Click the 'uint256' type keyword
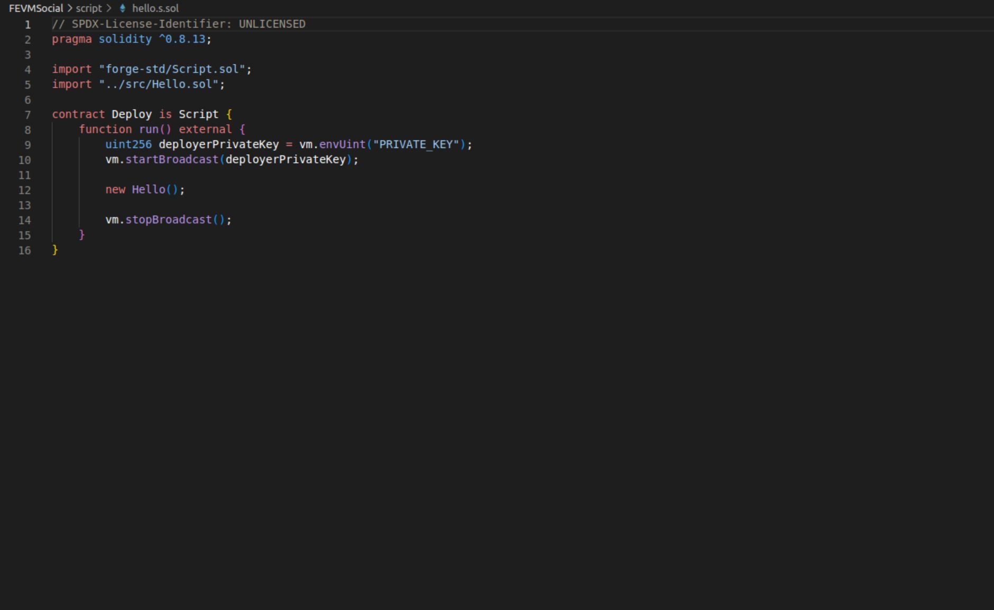 (128, 145)
